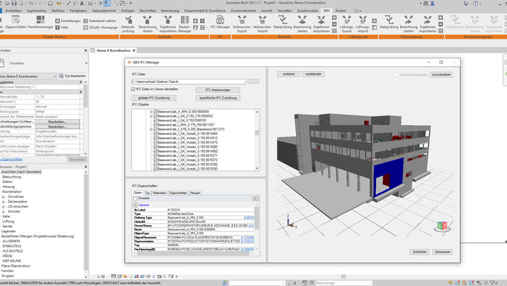507x286 pixels.
Task: Click the browse '...' button for IFC file
Action: pyautogui.click(x=253, y=82)
